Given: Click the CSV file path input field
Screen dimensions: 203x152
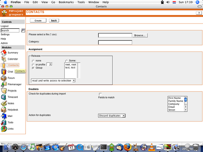Looking at the screenshot, I should click(115, 35).
